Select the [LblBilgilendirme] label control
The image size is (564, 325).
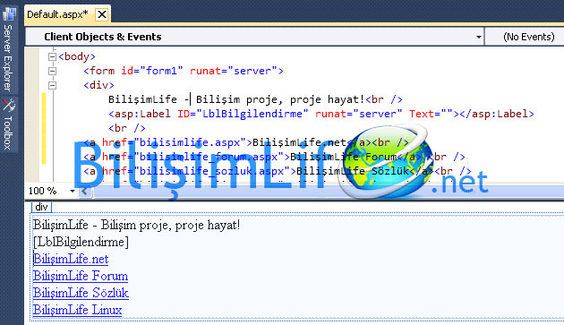[81, 243]
